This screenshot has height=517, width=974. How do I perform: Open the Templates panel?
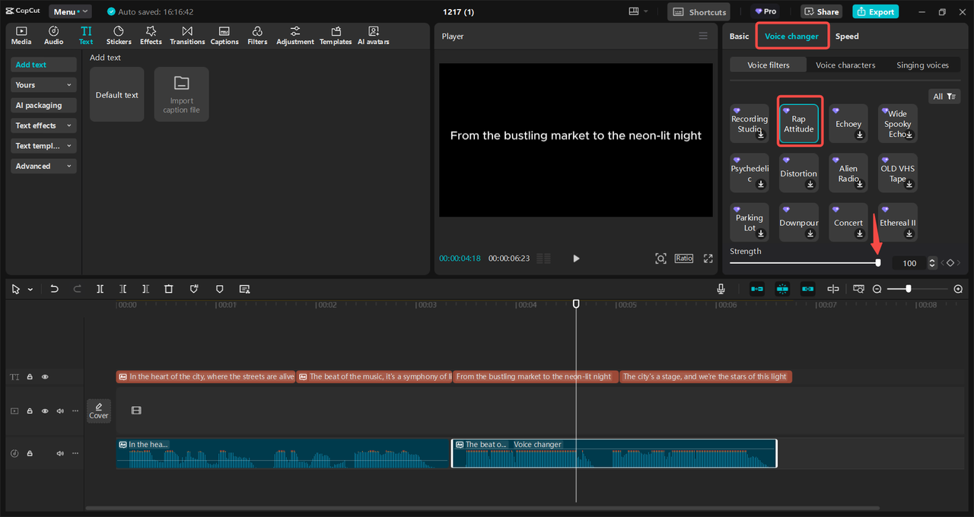click(336, 35)
